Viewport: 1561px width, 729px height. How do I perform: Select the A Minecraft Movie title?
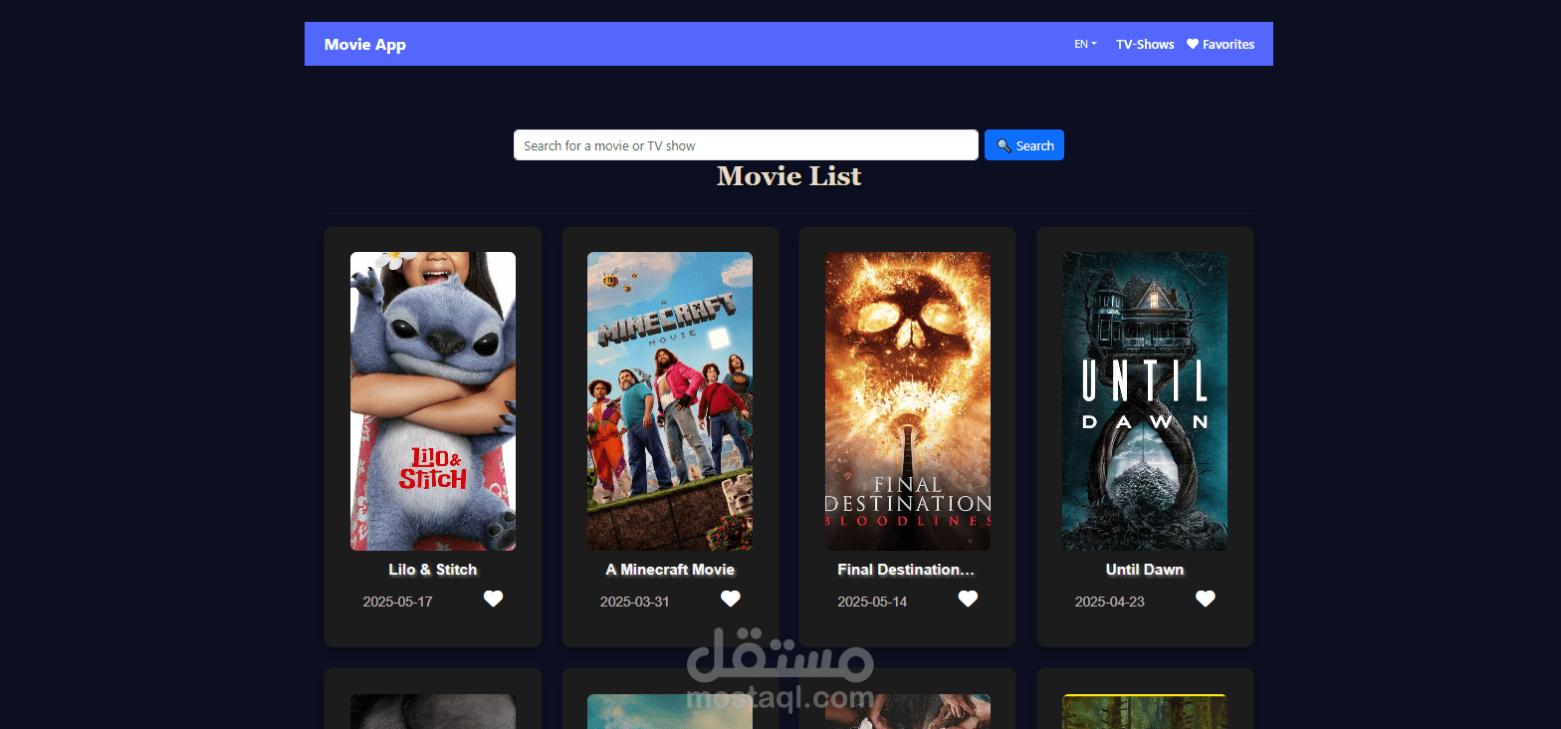click(670, 570)
